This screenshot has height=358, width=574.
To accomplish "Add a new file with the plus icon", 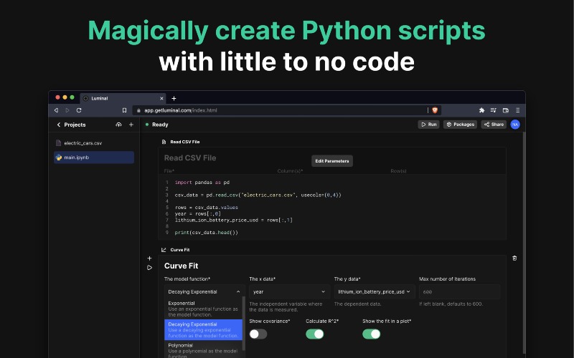I will pyautogui.click(x=131, y=125).
